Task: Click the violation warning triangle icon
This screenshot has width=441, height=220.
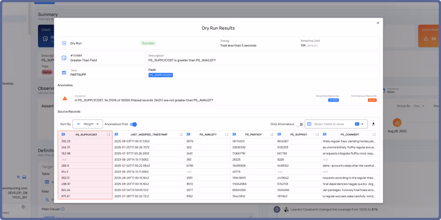Action: coord(65,98)
